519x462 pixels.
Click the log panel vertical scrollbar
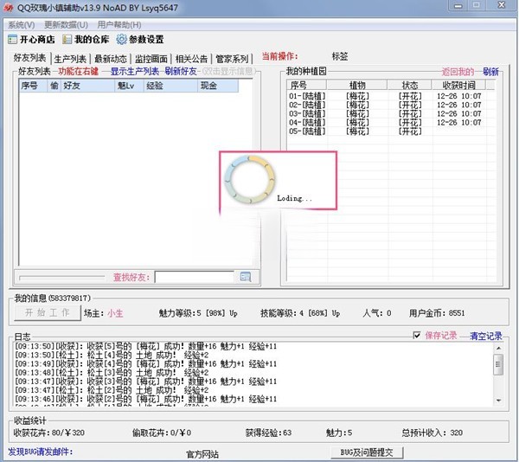[497, 372]
